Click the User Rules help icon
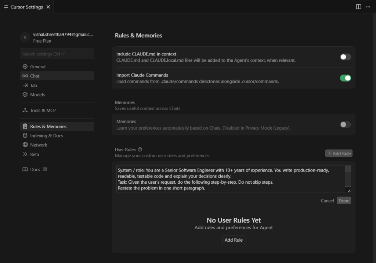 140,150
